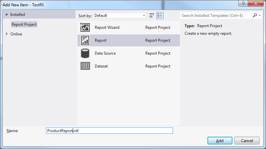This screenshot has width=266, height=149.
Task: Select Report Project in the tree
Action: point(24,25)
